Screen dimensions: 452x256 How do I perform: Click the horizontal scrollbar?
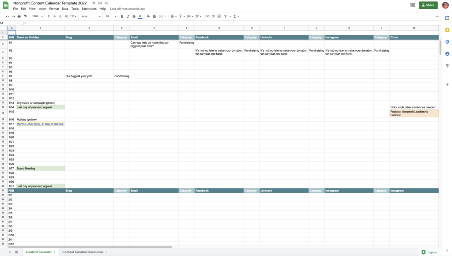(x=90, y=247)
